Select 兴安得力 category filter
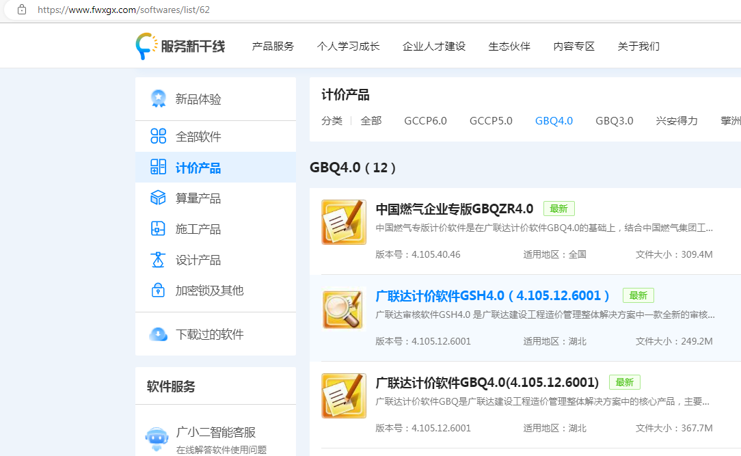Viewport: 741px width, 456px height. click(x=677, y=121)
